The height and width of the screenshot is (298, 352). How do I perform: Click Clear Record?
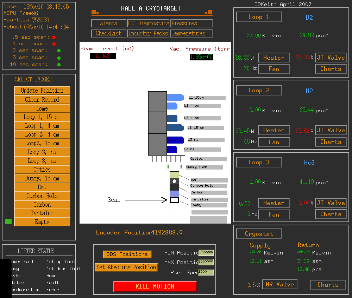(42, 100)
